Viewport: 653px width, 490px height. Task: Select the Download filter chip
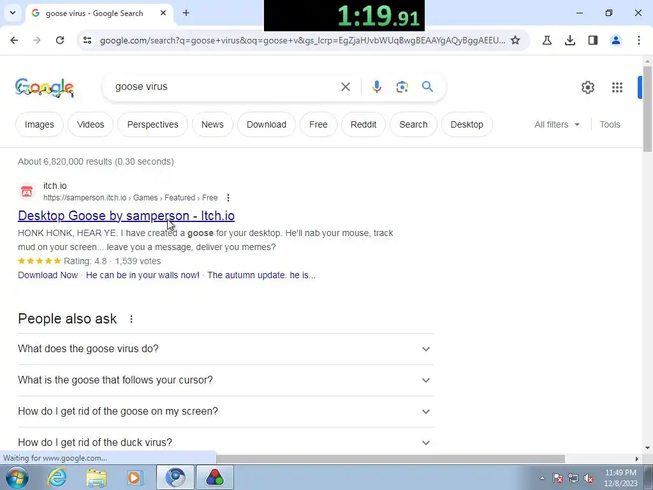(267, 124)
